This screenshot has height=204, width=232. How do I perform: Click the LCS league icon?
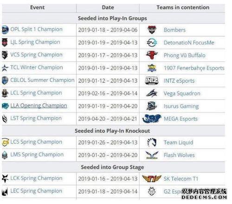tap(6, 142)
